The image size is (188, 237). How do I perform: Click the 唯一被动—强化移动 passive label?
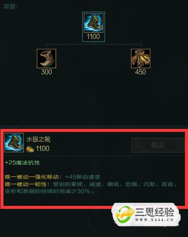pos(33,177)
